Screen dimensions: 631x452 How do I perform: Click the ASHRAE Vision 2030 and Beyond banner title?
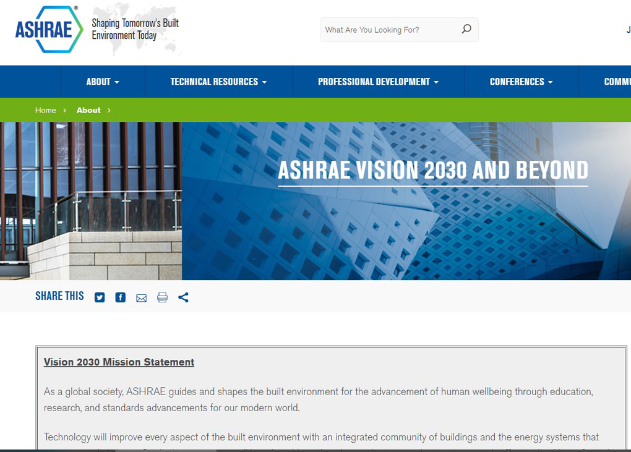click(433, 170)
